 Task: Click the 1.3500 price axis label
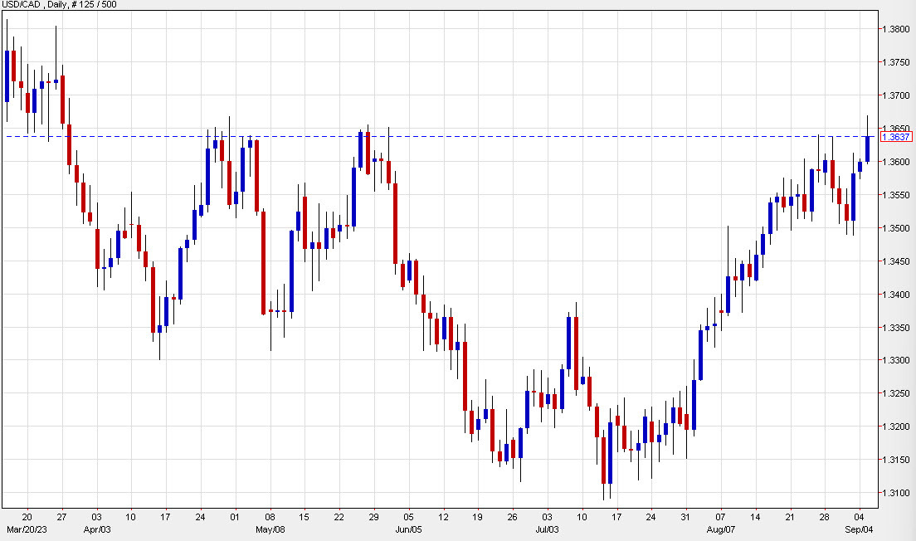[x=895, y=228]
